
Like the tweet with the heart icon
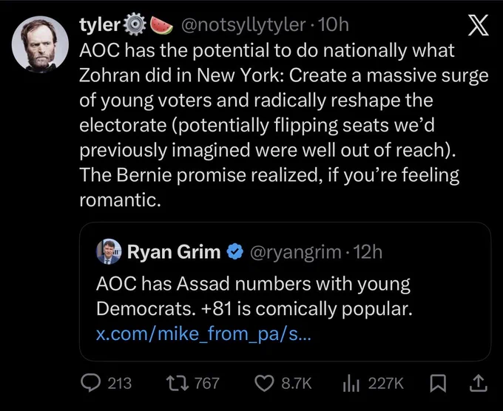point(264,384)
